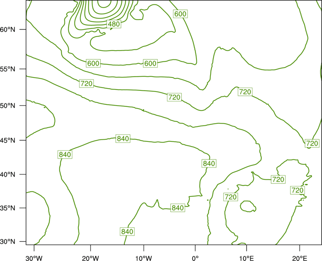Click the 480 contour label
Image resolution: width=322 pixels, height=261 pixels.
pyautogui.click(x=114, y=24)
